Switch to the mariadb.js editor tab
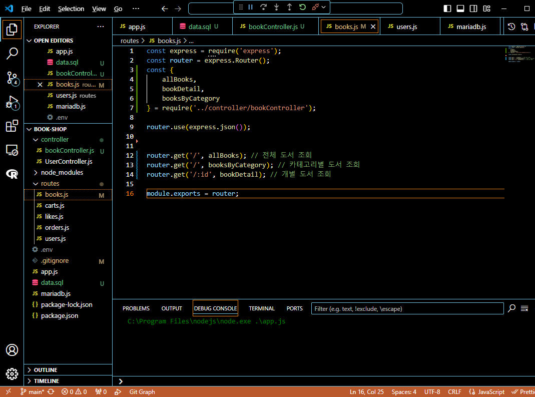Viewport: 535px width, 397px height. pos(470,27)
